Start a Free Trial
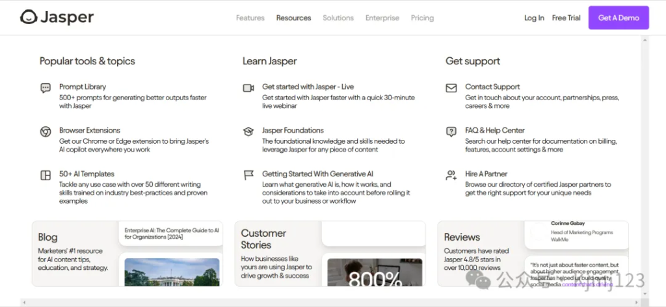This screenshot has height=307, width=666. coord(566,18)
